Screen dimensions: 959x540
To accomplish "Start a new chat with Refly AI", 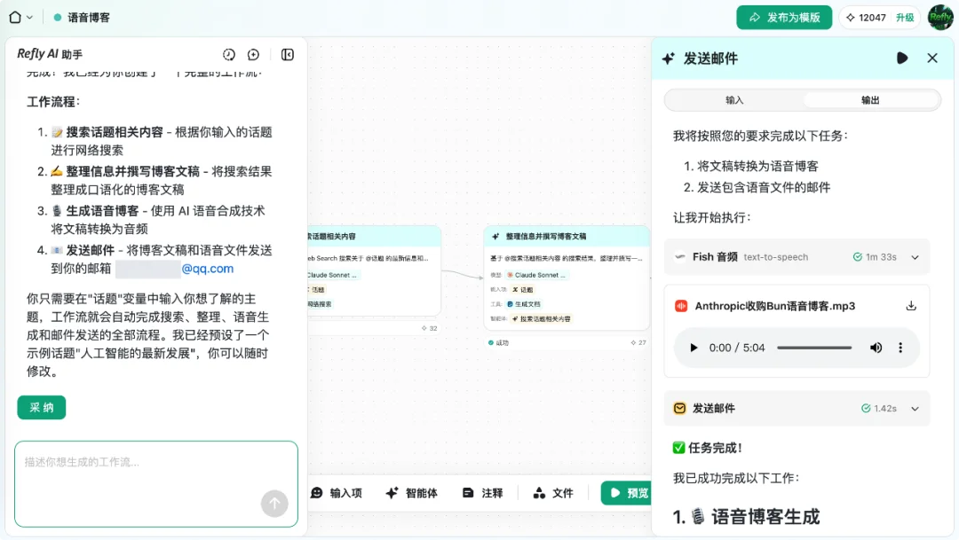I will click(x=253, y=54).
